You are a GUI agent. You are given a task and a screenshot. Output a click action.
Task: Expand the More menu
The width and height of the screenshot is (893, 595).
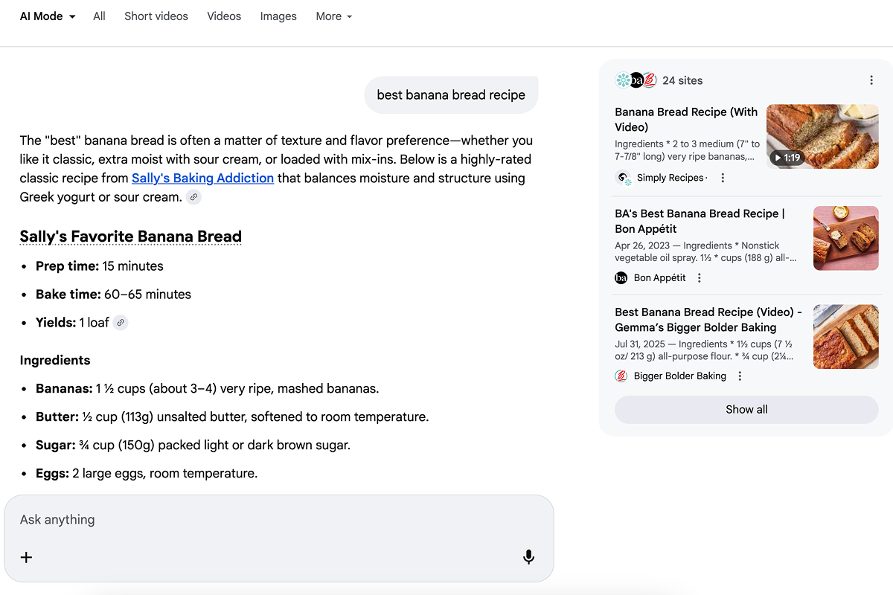click(333, 16)
